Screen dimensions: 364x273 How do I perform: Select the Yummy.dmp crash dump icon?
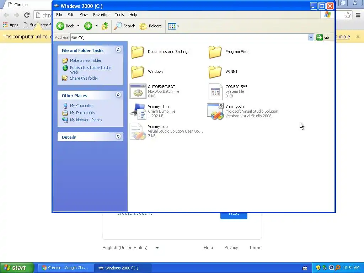point(138,111)
